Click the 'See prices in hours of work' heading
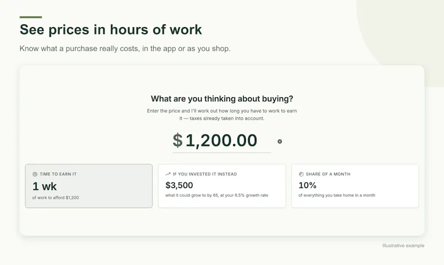The height and width of the screenshot is (265, 444). click(110, 30)
